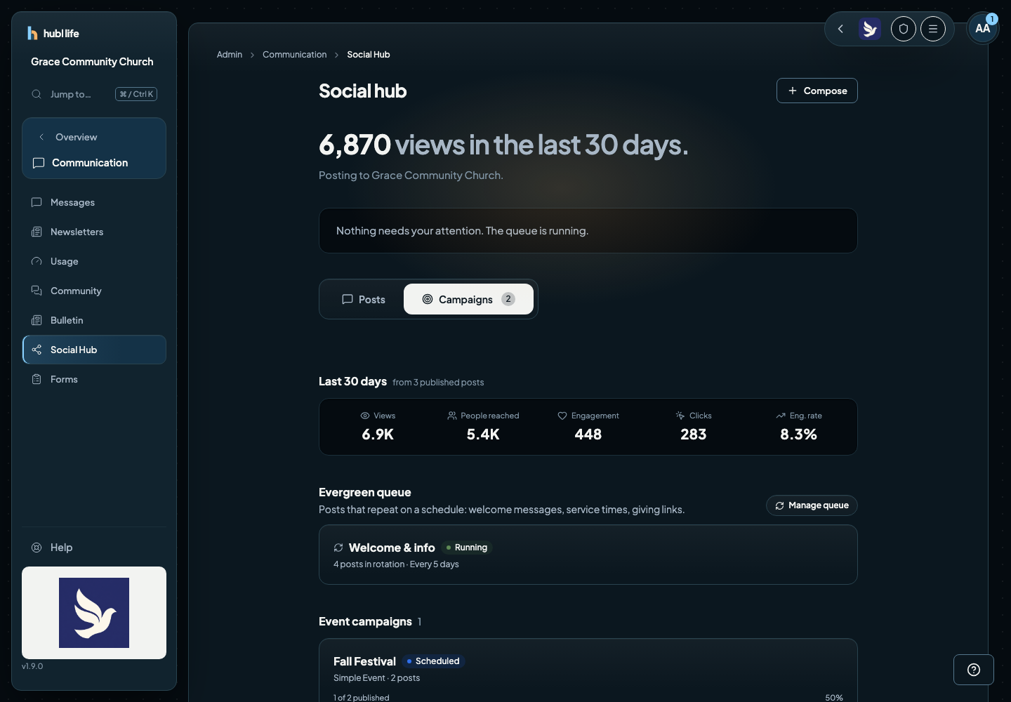The width and height of the screenshot is (1011, 702).
Task: Click the Eng. rate trend icon
Action: click(x=781, y=416)
